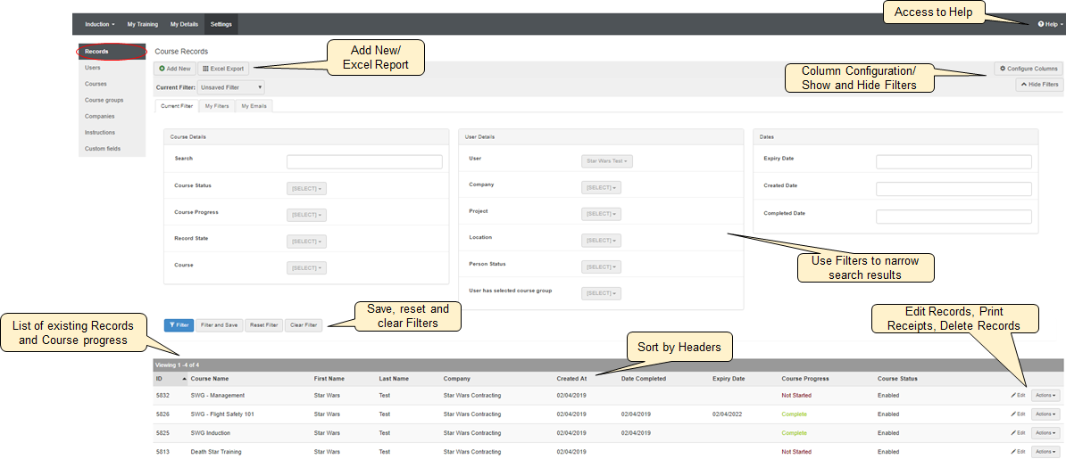Sort the table by ID column
Screen dimensions: 1066x459
(160, 379)
